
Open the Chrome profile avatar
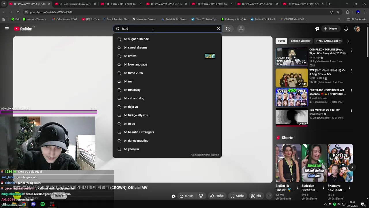358,12
